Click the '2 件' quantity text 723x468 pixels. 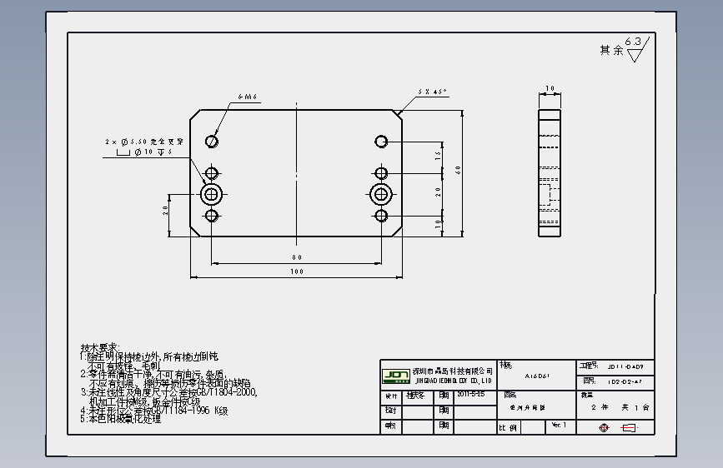[x=600, y=407]
